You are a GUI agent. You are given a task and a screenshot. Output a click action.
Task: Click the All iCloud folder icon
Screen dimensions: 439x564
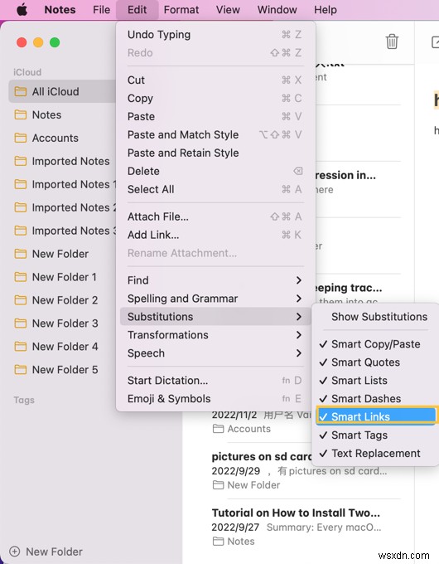[21, 92]
